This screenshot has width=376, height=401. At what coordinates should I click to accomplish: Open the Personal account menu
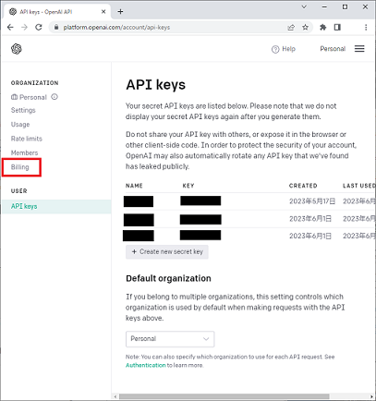(333, 49)
